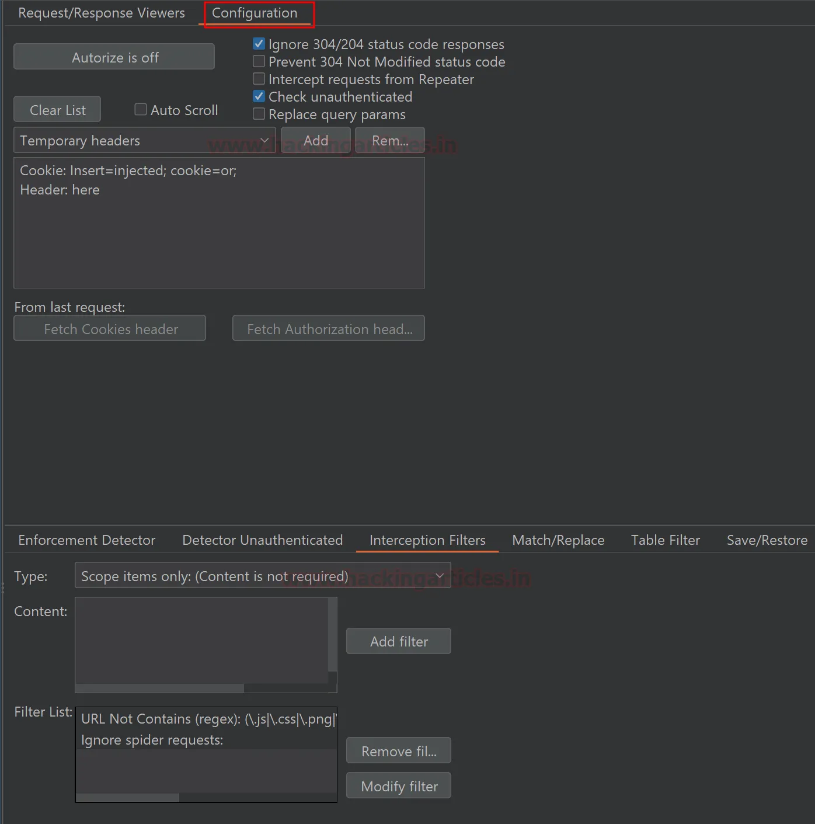Click the Clear List button
The image size is (815, 824).
57,110
